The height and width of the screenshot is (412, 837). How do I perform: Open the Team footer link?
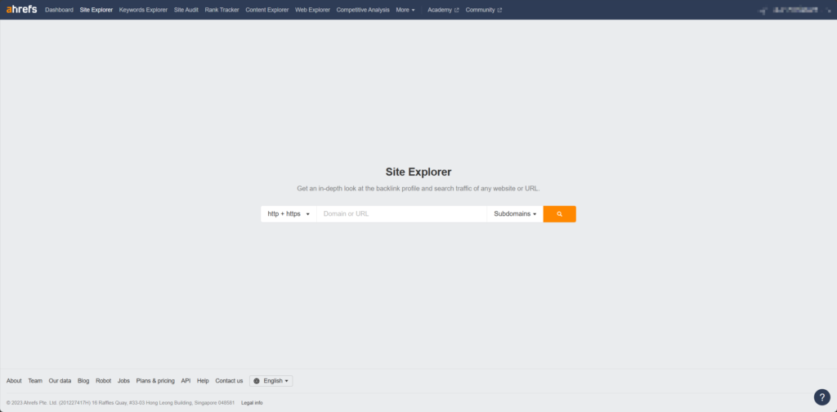(x=35, y=381)
